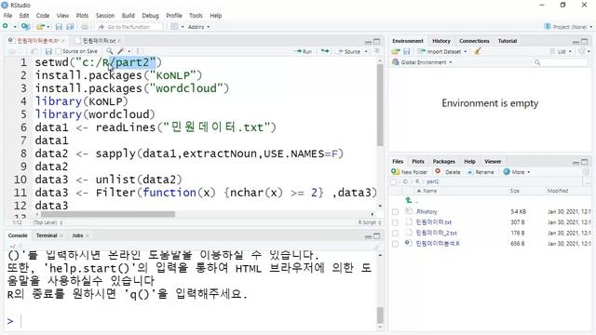Screen dimensions: 596x335
Task: Open the Addins dropdown
Action: click(198, 27)
